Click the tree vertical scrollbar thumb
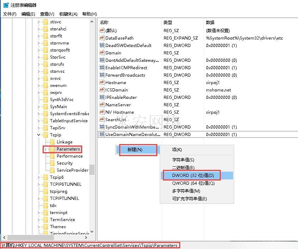 pyautogui.click(x=92, y=170)
